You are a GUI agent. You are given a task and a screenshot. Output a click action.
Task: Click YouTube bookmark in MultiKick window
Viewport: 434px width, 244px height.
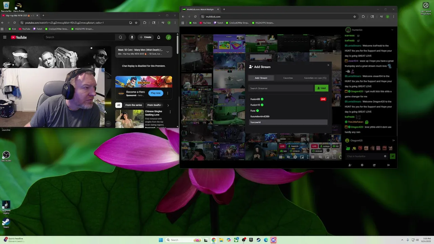click(x=205, y=23)
